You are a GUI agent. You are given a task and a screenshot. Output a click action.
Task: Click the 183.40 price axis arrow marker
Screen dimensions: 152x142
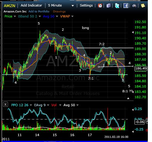point(133,92)
